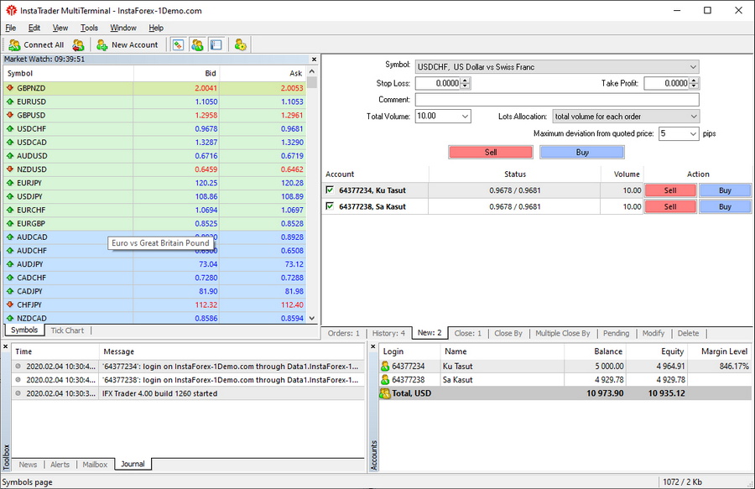Click the Comment text field
The image size is (755, 489).
[556, 100]
